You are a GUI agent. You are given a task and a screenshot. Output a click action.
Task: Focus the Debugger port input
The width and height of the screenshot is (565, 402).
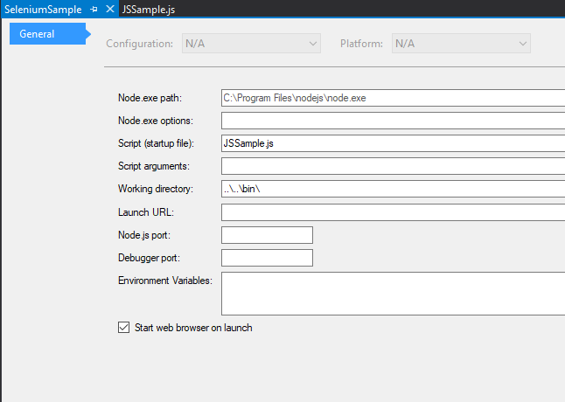[267, 257]
